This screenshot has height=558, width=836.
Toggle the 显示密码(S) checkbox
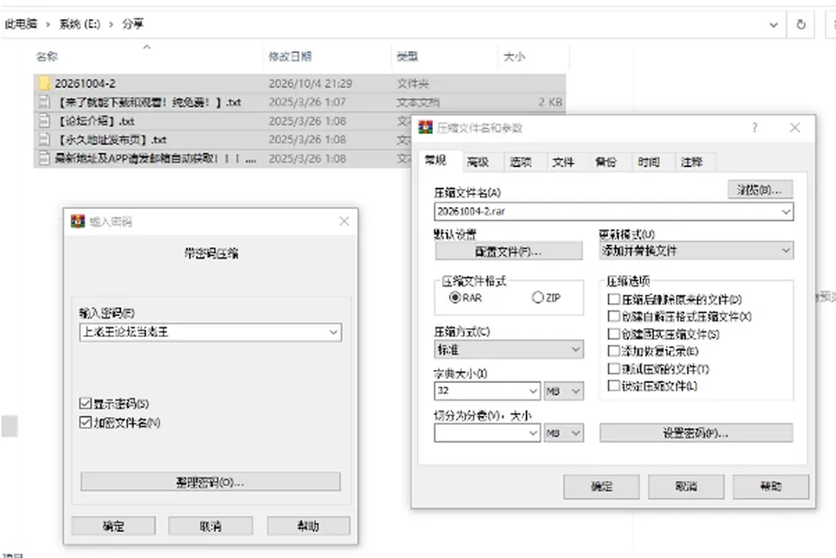85,403
